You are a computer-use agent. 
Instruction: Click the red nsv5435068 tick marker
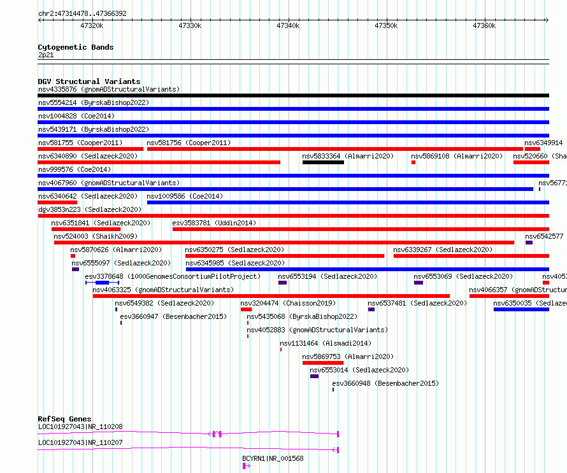pyautogui.click(x=248, y=323)
